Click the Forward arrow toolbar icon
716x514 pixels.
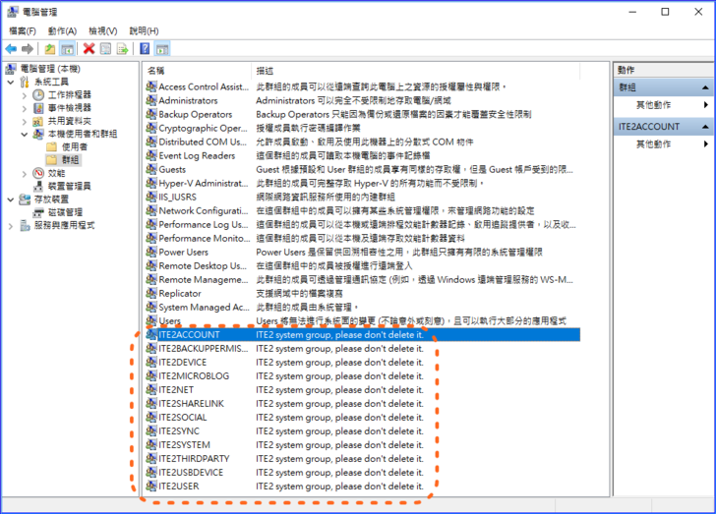28,49
